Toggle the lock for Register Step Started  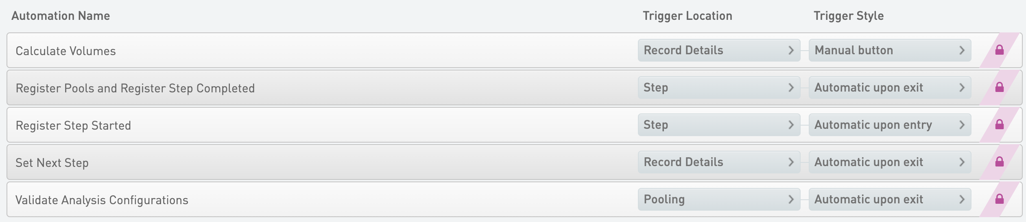999,125
